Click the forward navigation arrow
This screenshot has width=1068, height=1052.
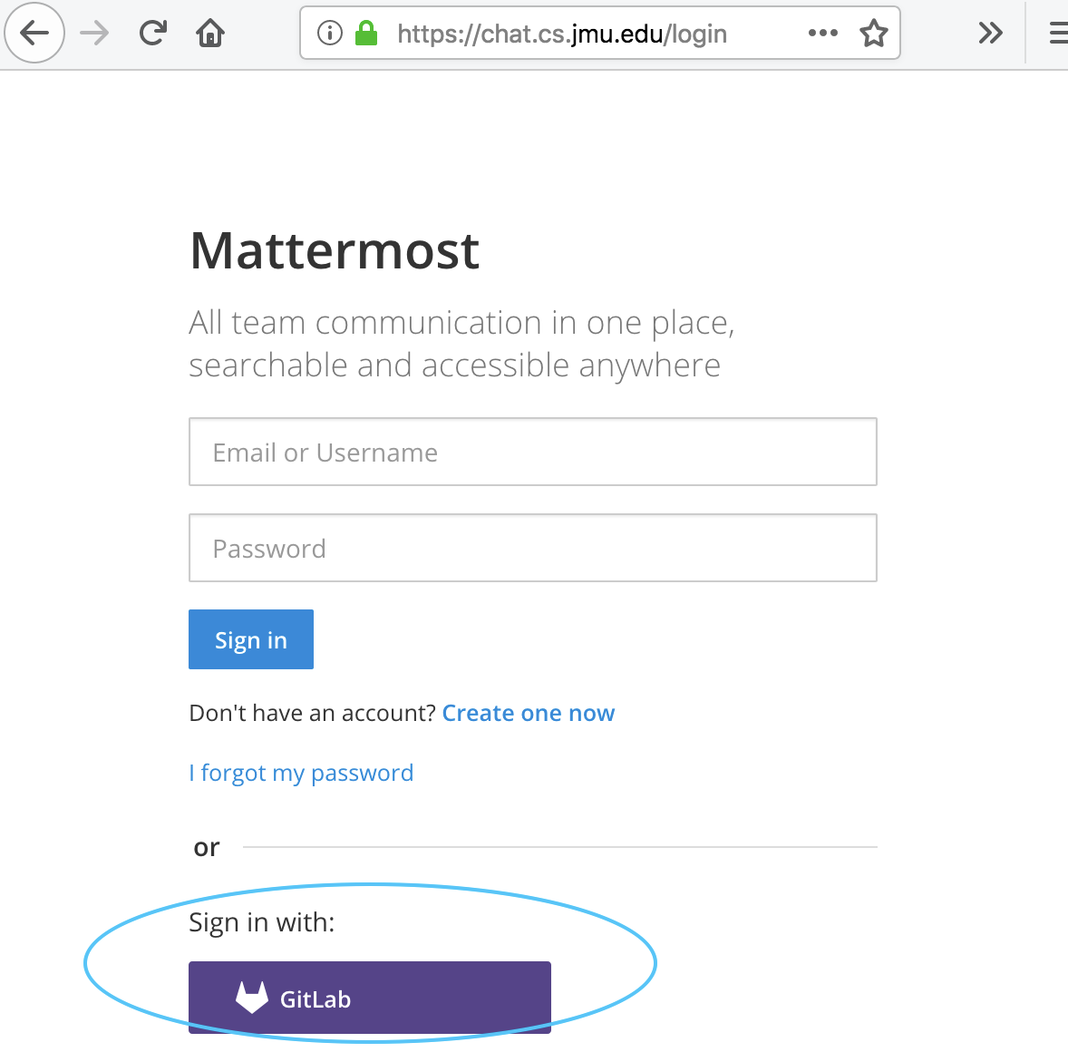(x=93, y=33)
